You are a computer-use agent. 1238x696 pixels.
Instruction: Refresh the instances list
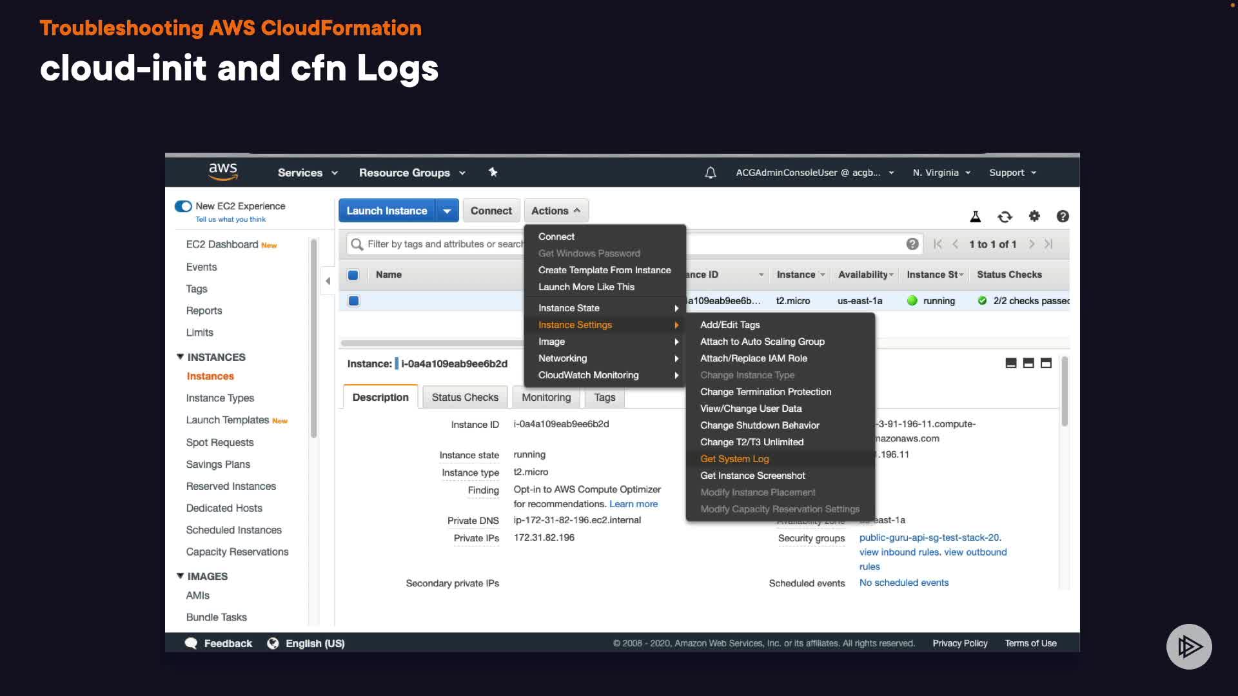1005,217
